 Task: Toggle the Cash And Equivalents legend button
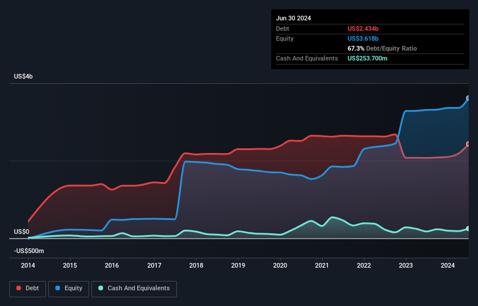pyautogui.click(x=134, y=289)
